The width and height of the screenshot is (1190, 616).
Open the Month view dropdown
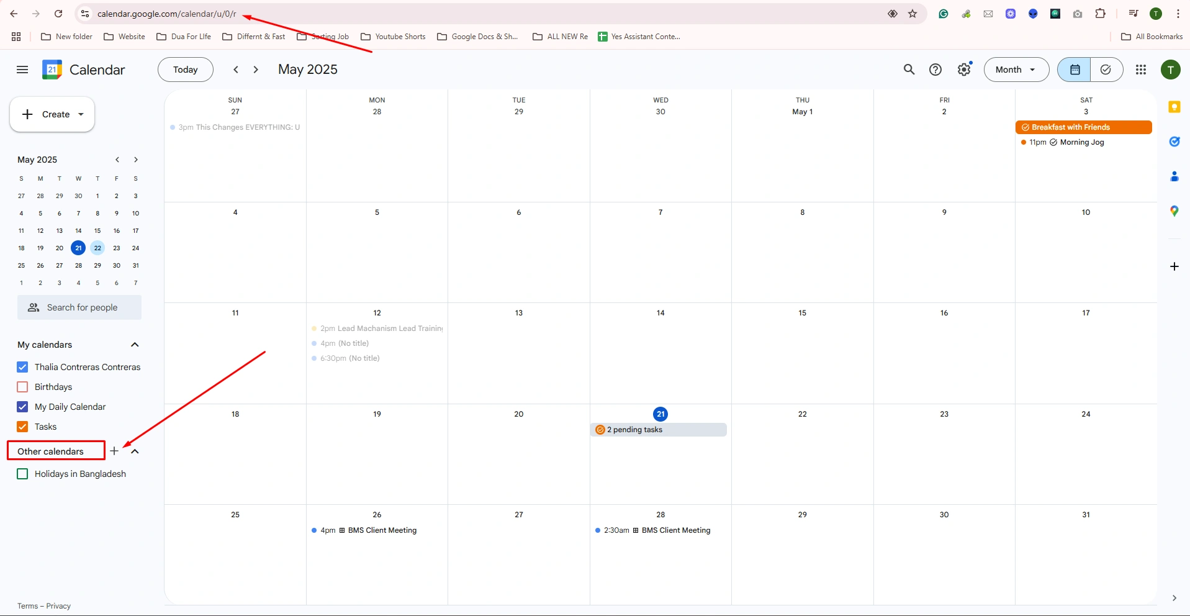[1016, 70]
